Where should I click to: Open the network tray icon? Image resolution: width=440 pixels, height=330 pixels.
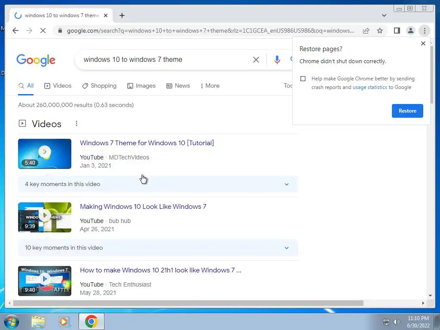pyautogui.click(x=386, y=322)
